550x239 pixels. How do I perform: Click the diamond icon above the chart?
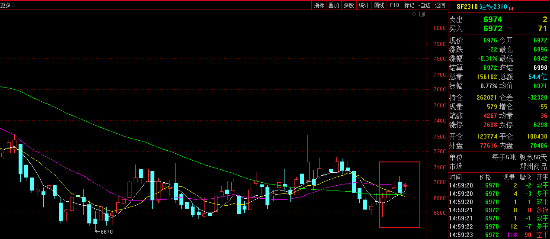(x=414, y=14)
